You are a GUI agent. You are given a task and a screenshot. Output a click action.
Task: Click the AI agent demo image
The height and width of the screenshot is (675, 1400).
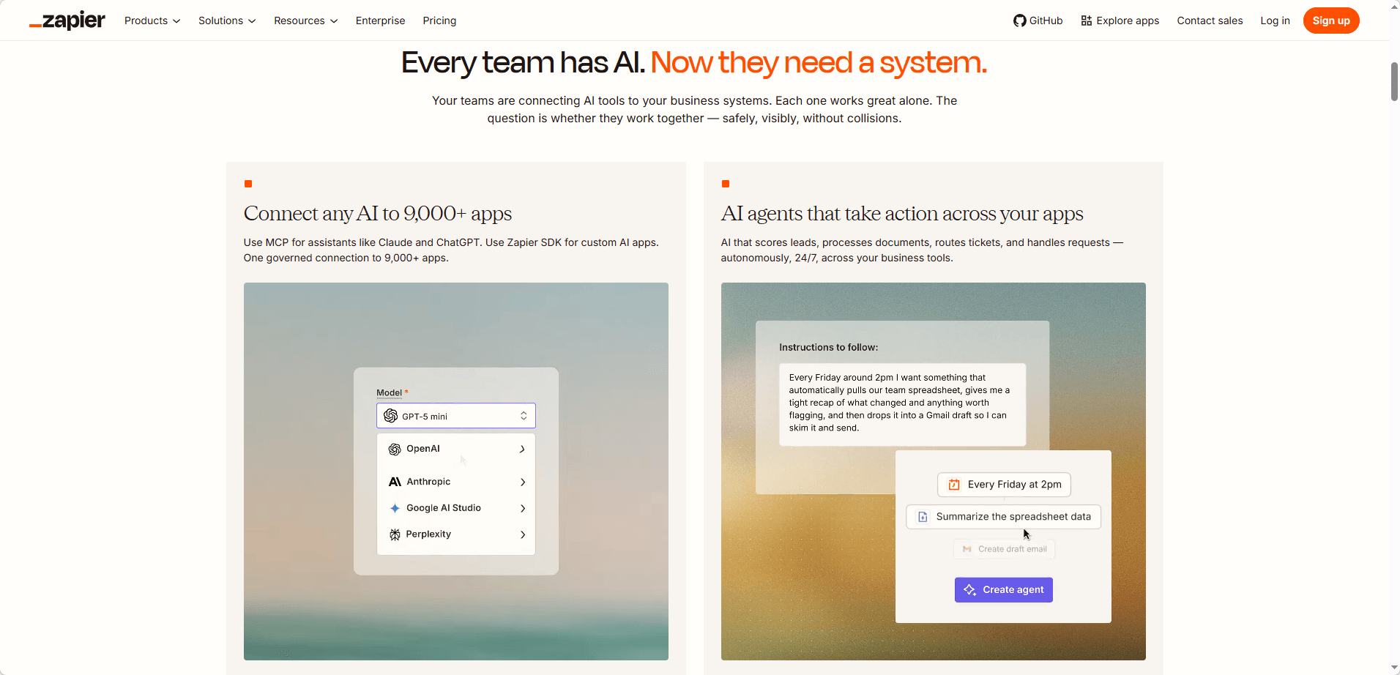pyautogui.click(x=934, y=471)
